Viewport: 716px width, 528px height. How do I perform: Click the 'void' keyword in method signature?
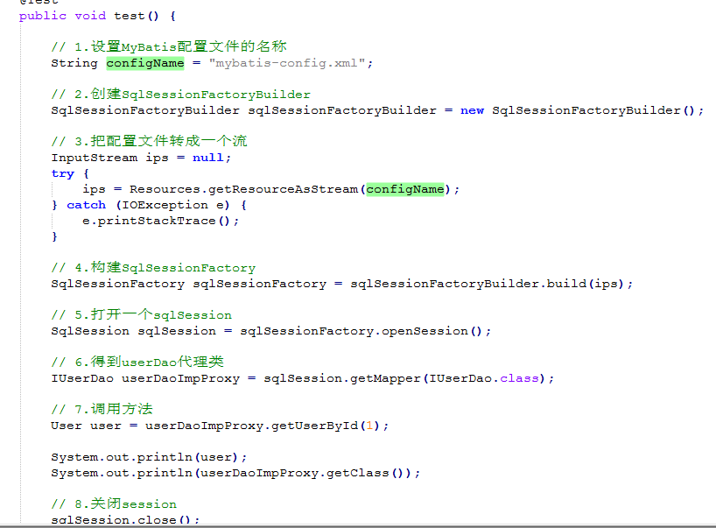coord(90,16)
